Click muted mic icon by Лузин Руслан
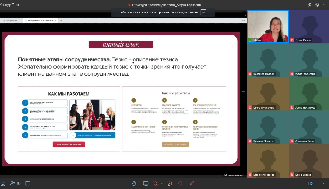 292,40
